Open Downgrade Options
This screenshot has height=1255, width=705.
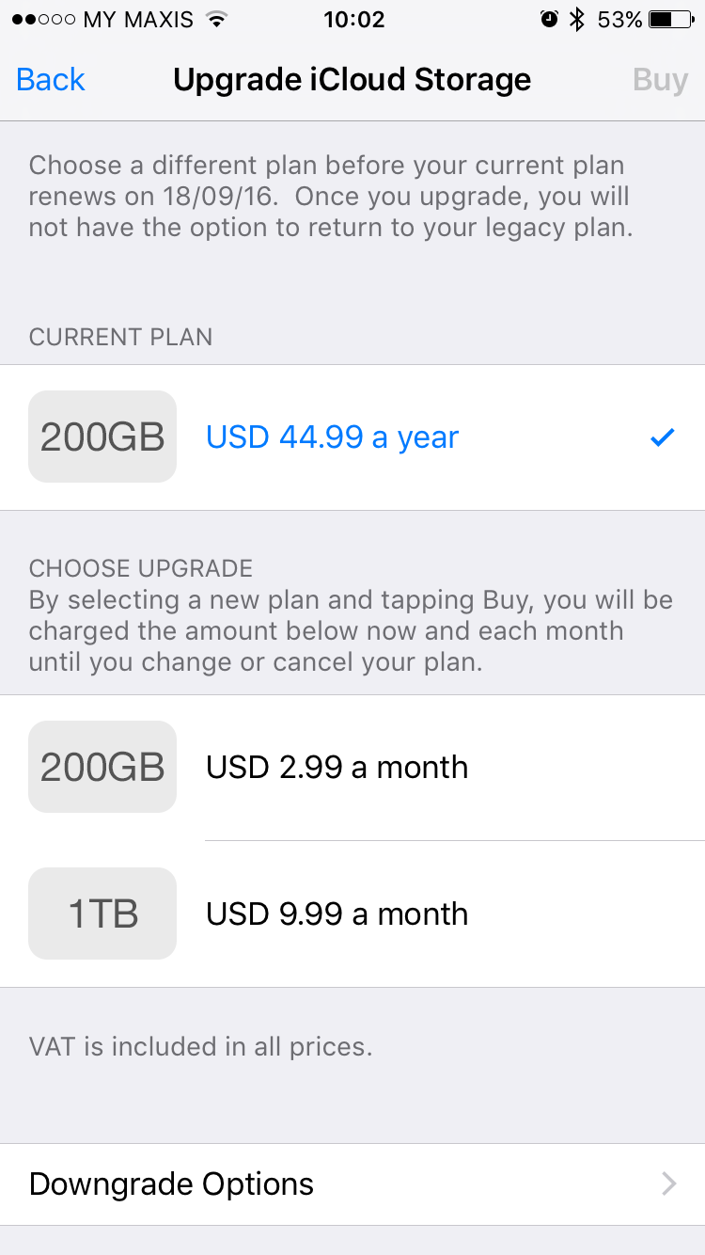click(x=352, y=1184)
